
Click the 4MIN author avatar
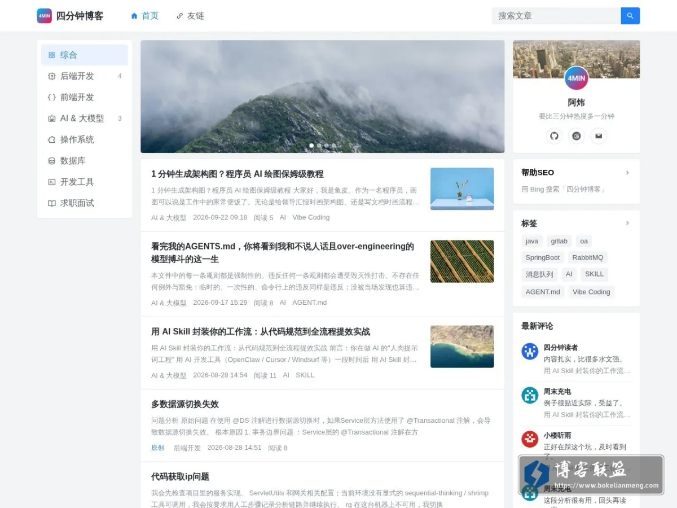(x=576, y=78)
